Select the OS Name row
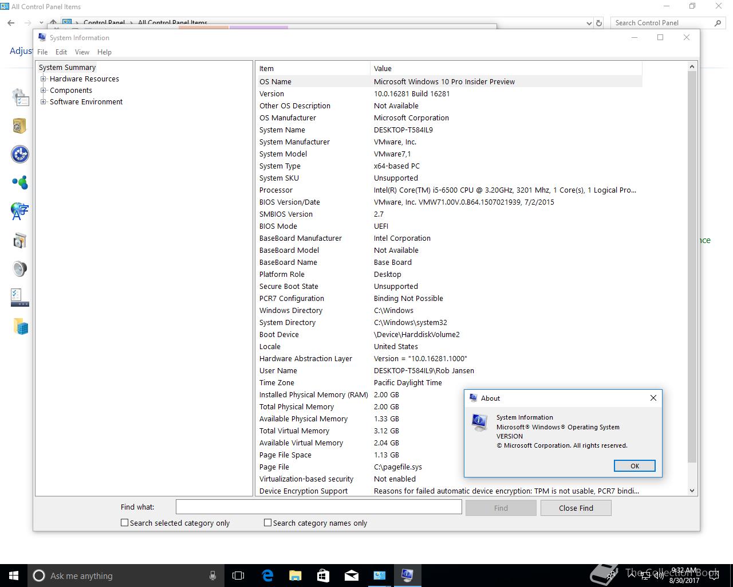733x587 pixels. click(x=449, y=82)
